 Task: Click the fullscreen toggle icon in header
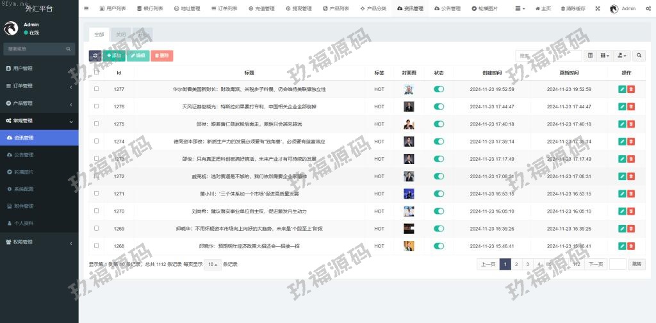pyautogui.click(x=598, y=9)
